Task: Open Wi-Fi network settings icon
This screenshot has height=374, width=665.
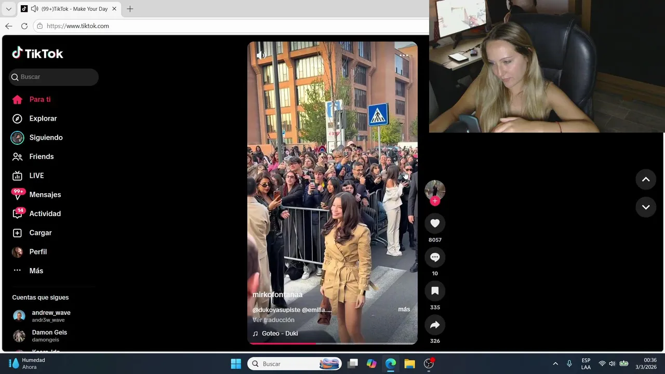Action: point(602,364)
